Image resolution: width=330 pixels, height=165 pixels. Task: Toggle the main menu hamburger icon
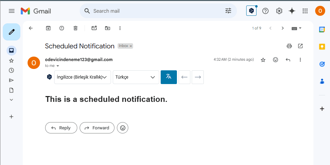(12, 11)
